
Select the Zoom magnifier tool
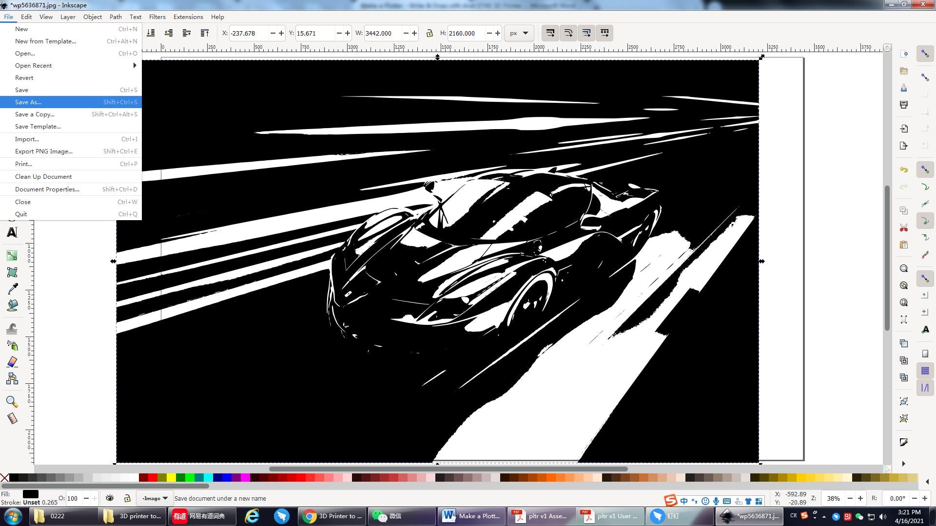pyautogui.click(x=12, y=402)
